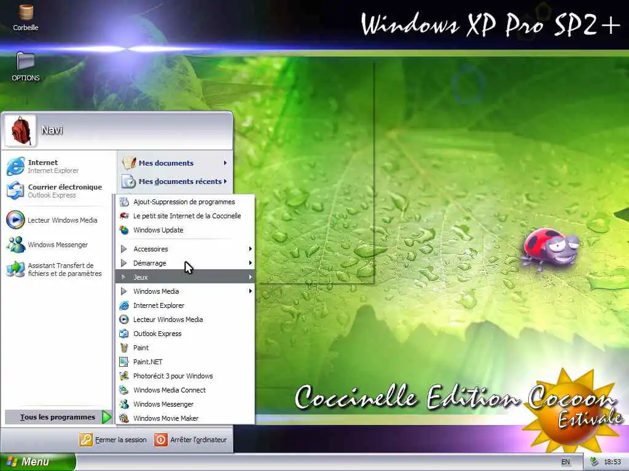This screenshot has width=629, height=471.
Task: Select Windows Media Connect text entry
Action: click(170, 390)
